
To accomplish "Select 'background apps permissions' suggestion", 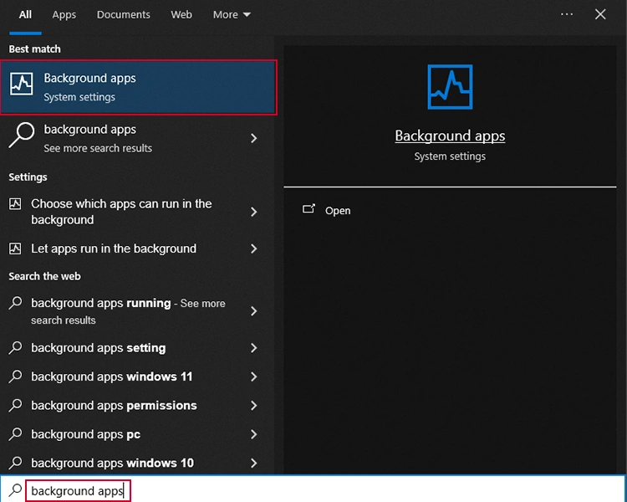I will coord(138,406).
